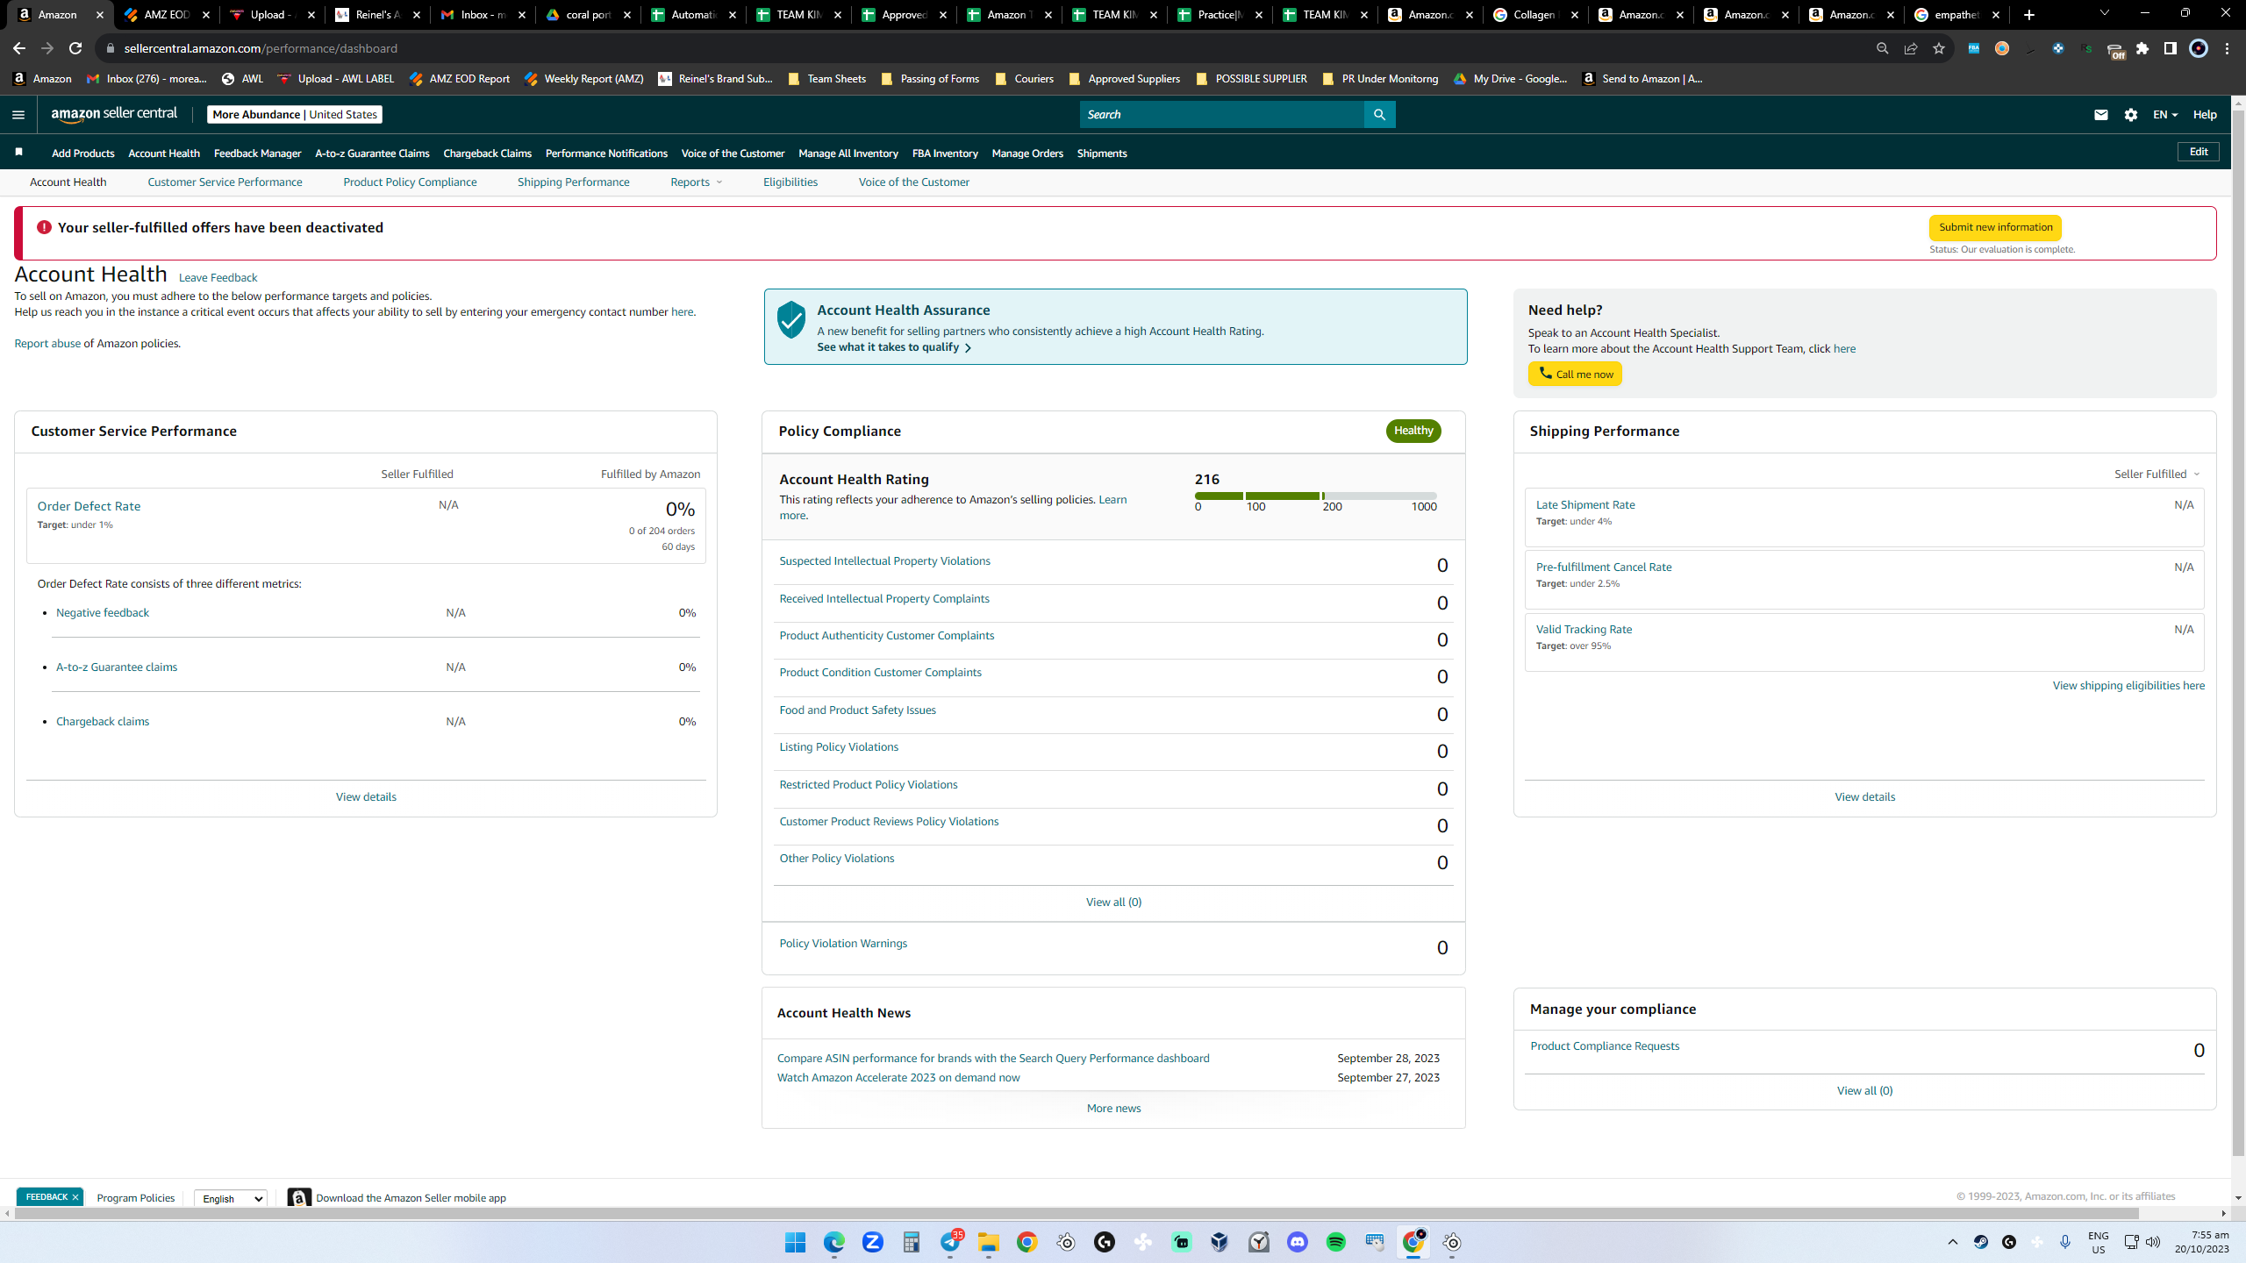Click the browser address bar URL
The image size is (2246, 1263).
(261, 48)
